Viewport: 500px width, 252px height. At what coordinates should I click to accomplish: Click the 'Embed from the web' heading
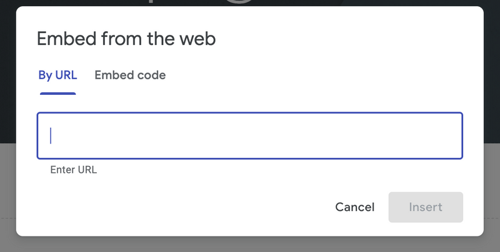pos(126,39)
